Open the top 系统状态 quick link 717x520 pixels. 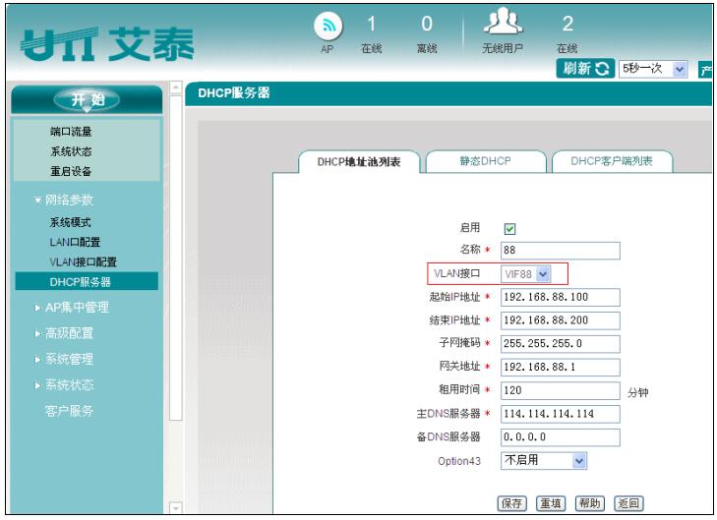click(x=71, y=151)
